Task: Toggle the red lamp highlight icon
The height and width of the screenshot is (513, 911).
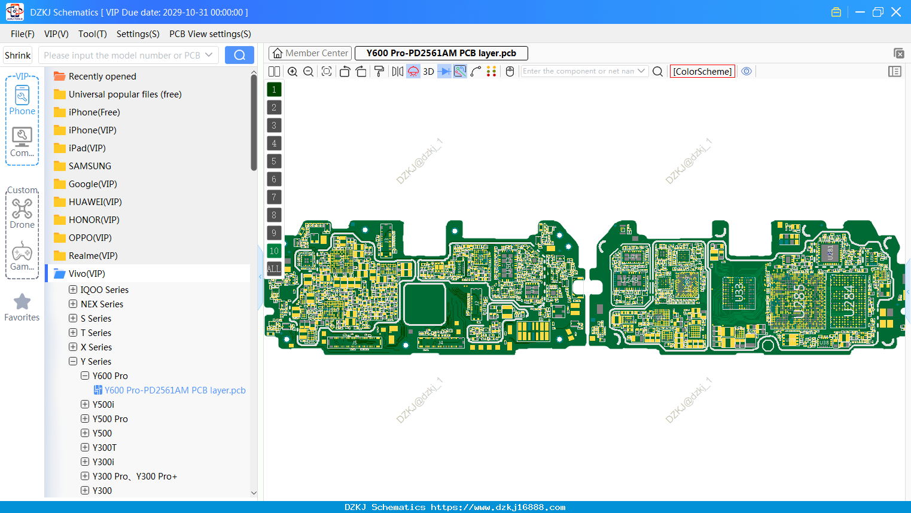Action: (x=413, y=71)
